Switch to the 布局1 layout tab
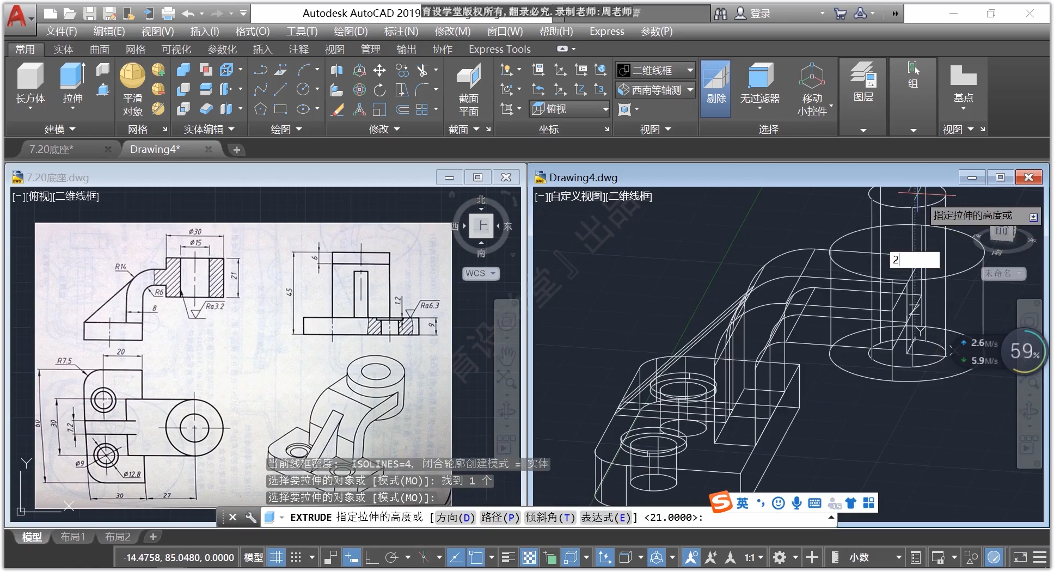1054x572 pixels. tap(72, 537)
